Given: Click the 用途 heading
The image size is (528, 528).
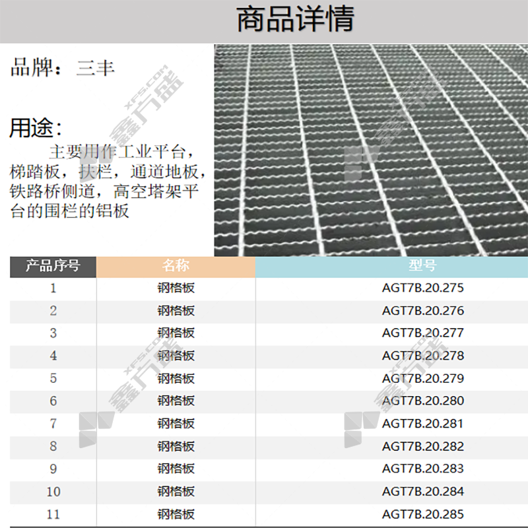Looking at the screenshot, I should click(x=36, y=128).
